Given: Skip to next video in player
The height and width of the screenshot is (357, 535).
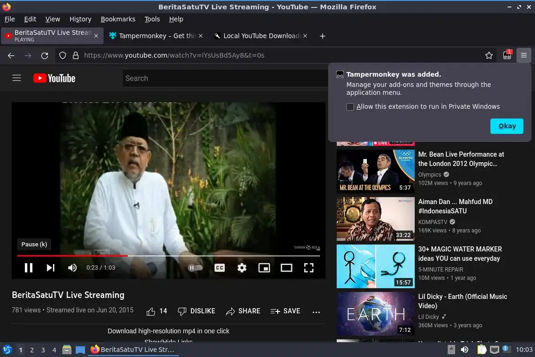Looking at the screenshot, I should point(51,267).
